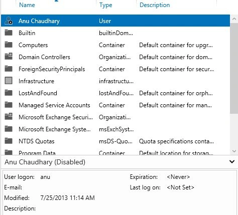Screen dimensions: 238x215
Task: Click the Domain Controllers organizational unit icon
Action: [9, 57]
